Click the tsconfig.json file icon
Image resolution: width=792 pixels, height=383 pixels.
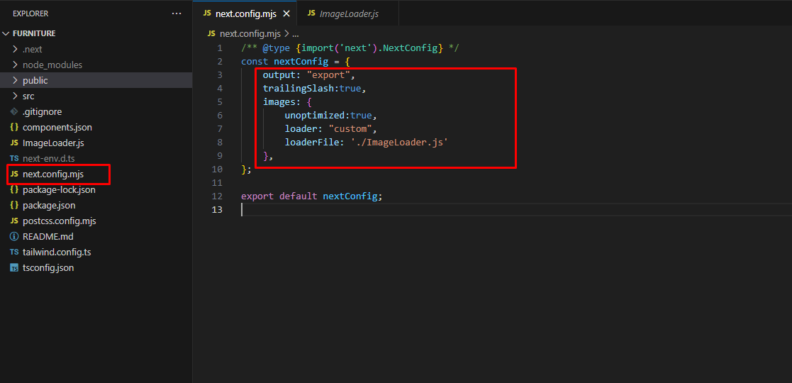tap(14, 267)
